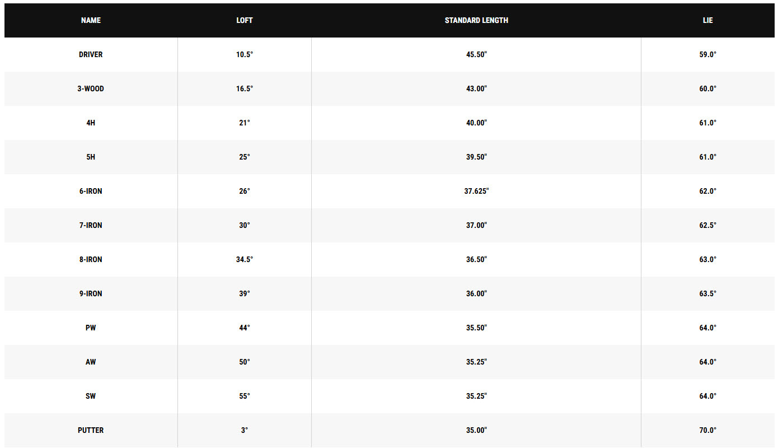Click the 5H club name
778x448 pixels.
(91, 157)
